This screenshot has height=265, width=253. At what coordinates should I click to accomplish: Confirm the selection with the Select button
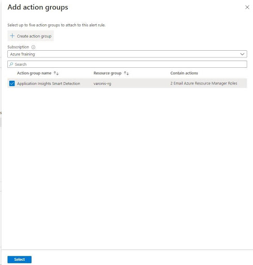pos(20,259)
